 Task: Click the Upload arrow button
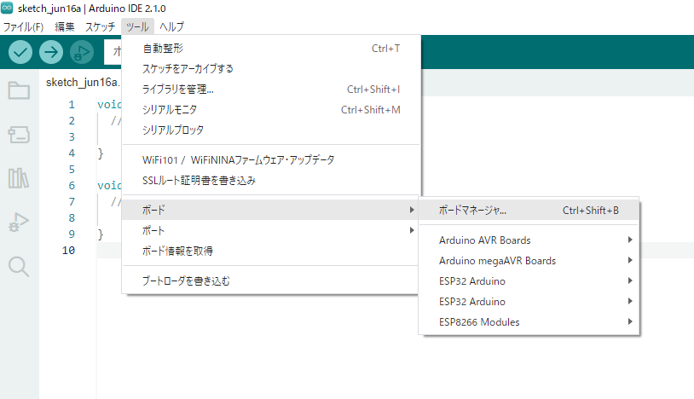(x=51, y=52)
